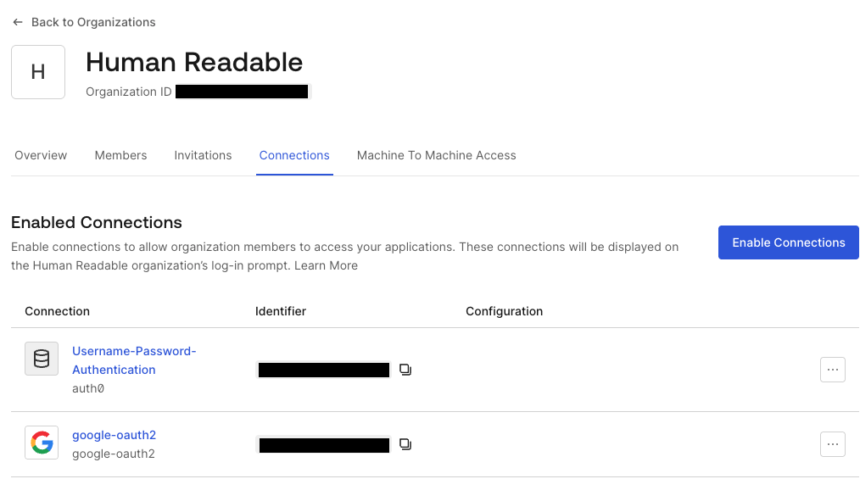Copy the Username-Password-Authentication identifier
This screenshot has height=479, width=860.
point(405,370)
